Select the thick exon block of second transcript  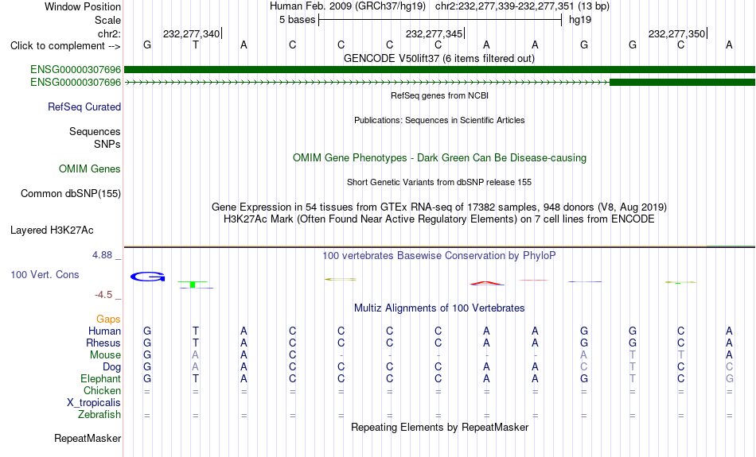click(682, 83)
